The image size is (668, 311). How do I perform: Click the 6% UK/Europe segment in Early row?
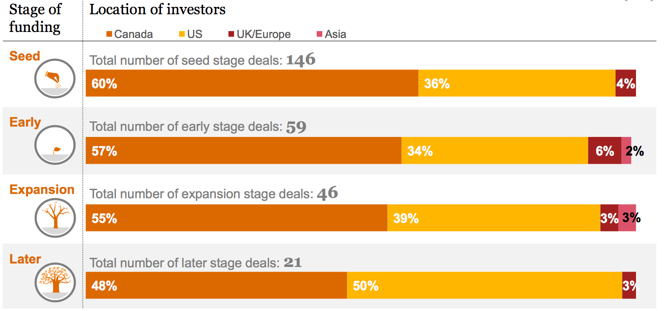[x=604, y=150]
